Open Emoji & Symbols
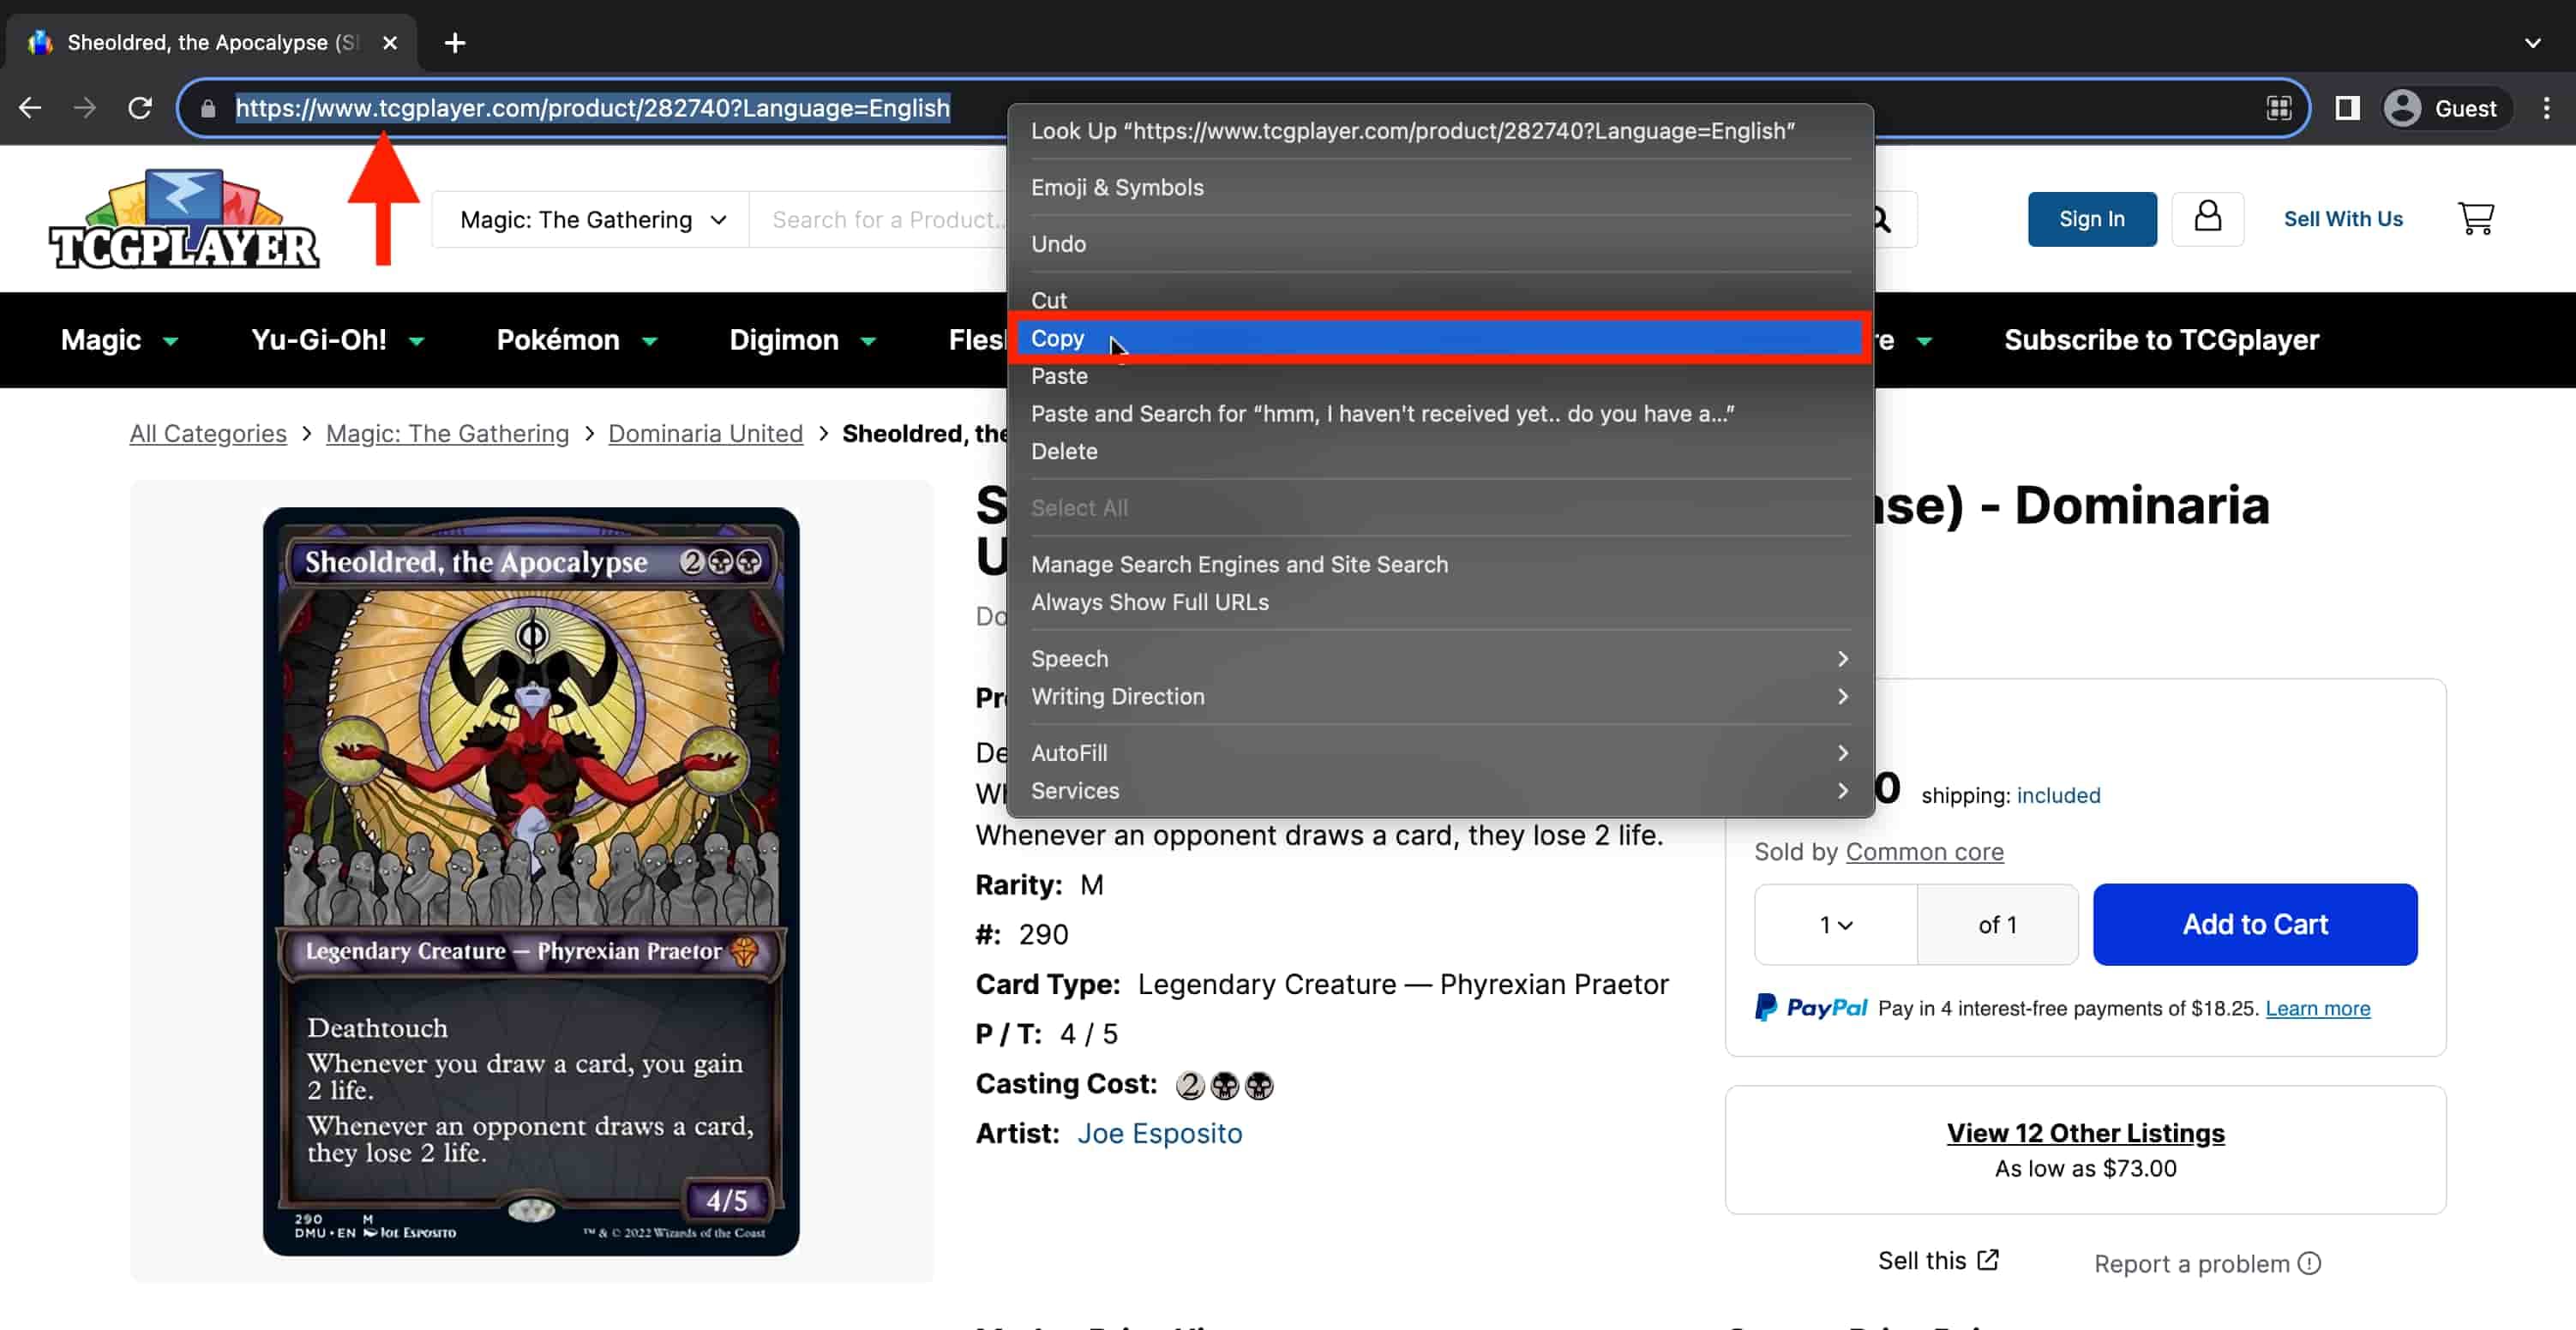2576x1330 pixels. 1440,188
